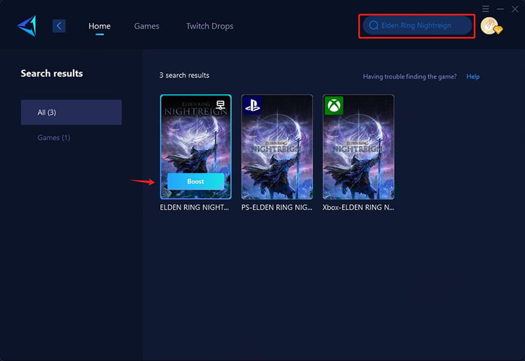This screenshot has height=361, width=525.
Task: Minimize the booster window
Action: 500,9
